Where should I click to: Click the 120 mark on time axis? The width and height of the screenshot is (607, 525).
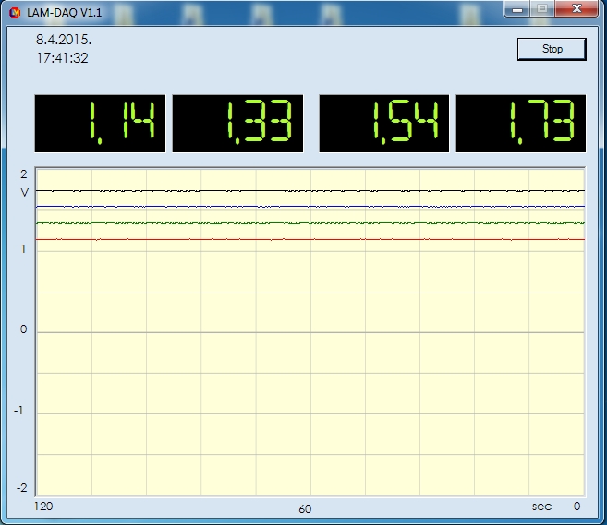43,507
